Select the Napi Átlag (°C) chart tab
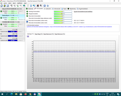 [x=39, y=34]
